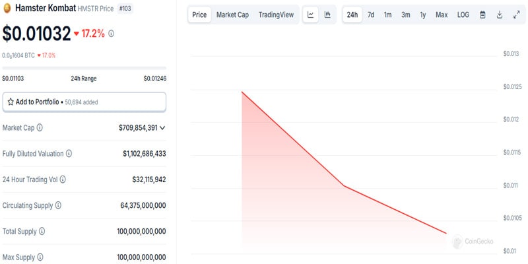Click the HMSTR Price label
Screen dimensions: 528x264
(96, 9)
